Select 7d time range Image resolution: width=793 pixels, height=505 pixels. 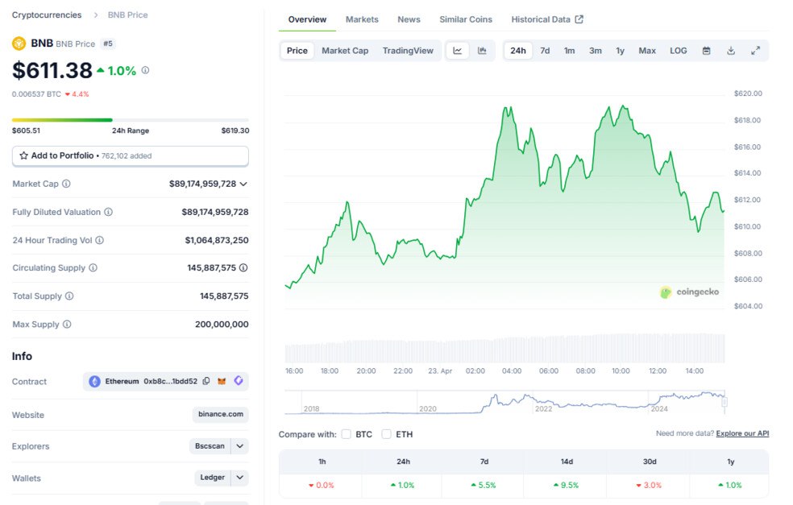(545, 51)
